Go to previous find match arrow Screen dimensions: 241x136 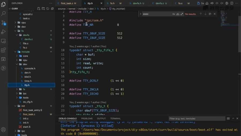coord(201,14)
